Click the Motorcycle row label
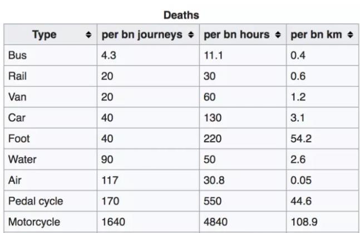The image size is (360, 233). click(34, 222)
